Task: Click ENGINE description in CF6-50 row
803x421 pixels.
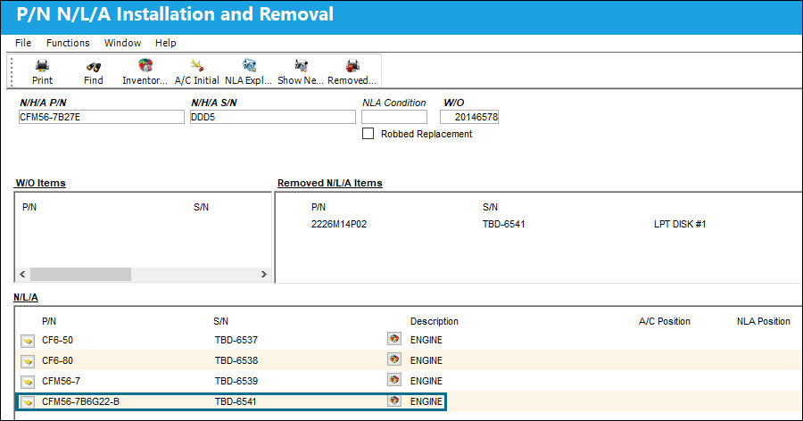Action: tap(426, 340)
